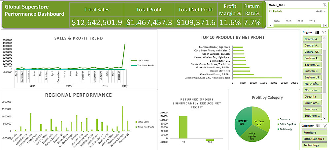This screenshot has height=150, width=330.
Task: Filter by Eastern E... region slicer item
Action: click(312, 71)
